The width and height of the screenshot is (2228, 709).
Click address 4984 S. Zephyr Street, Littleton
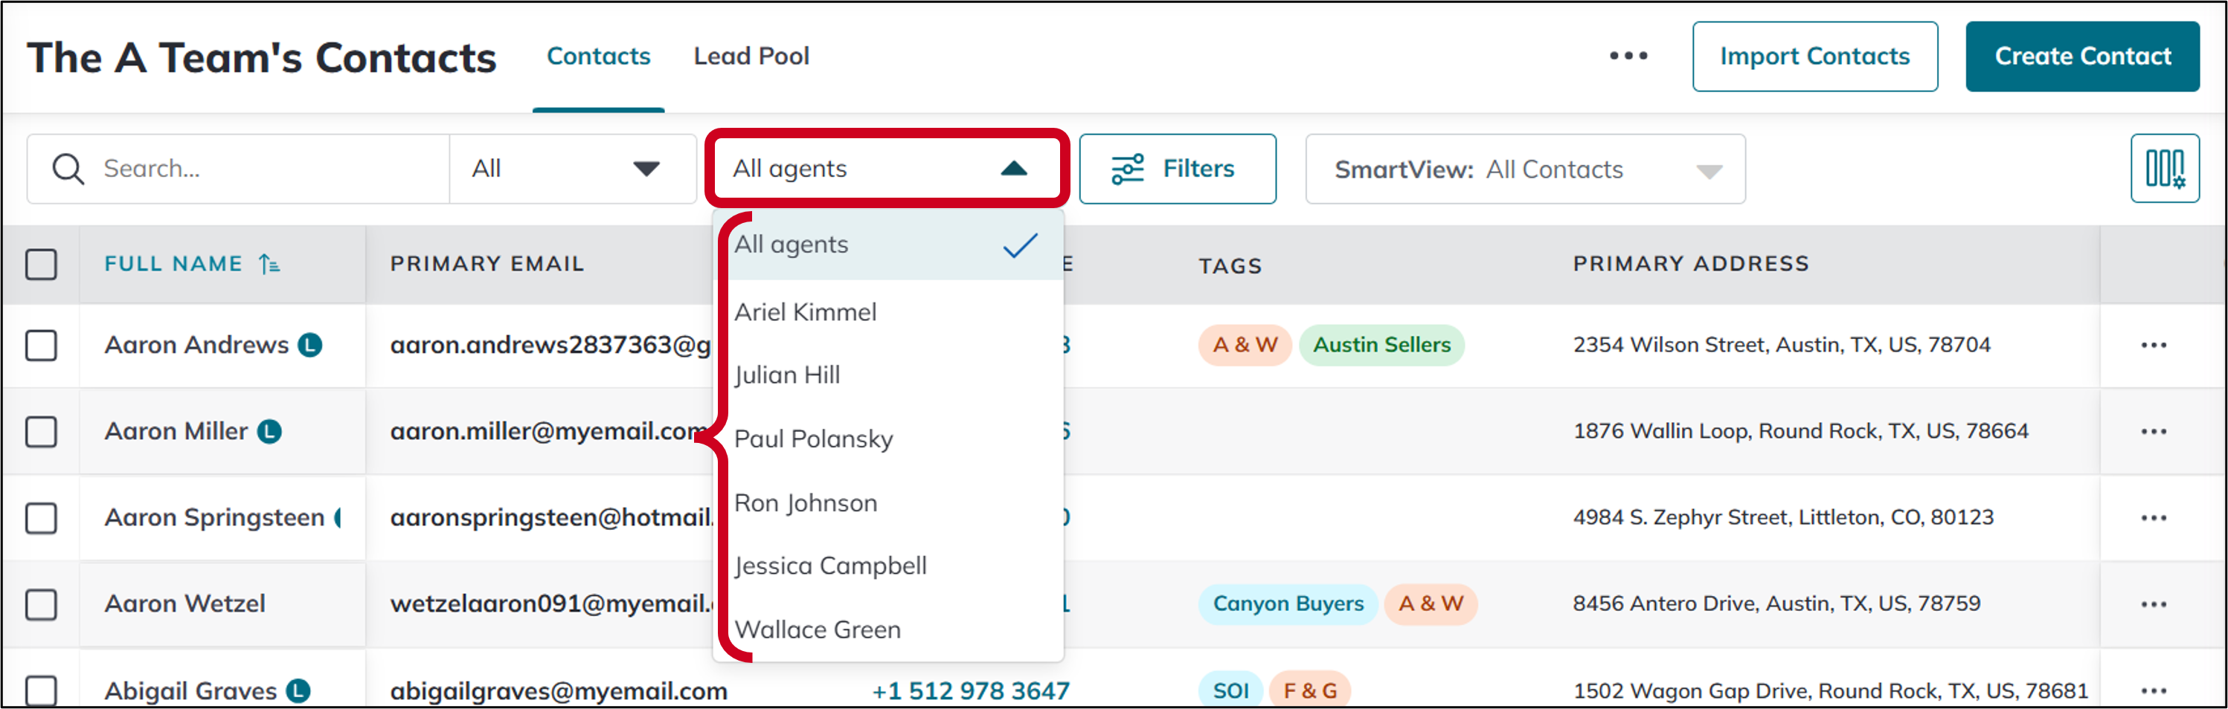[x=1782, y=518]
